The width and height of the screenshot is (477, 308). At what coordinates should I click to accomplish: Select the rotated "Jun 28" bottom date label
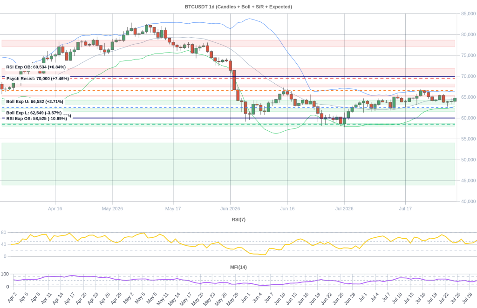[x=349, y=299]
